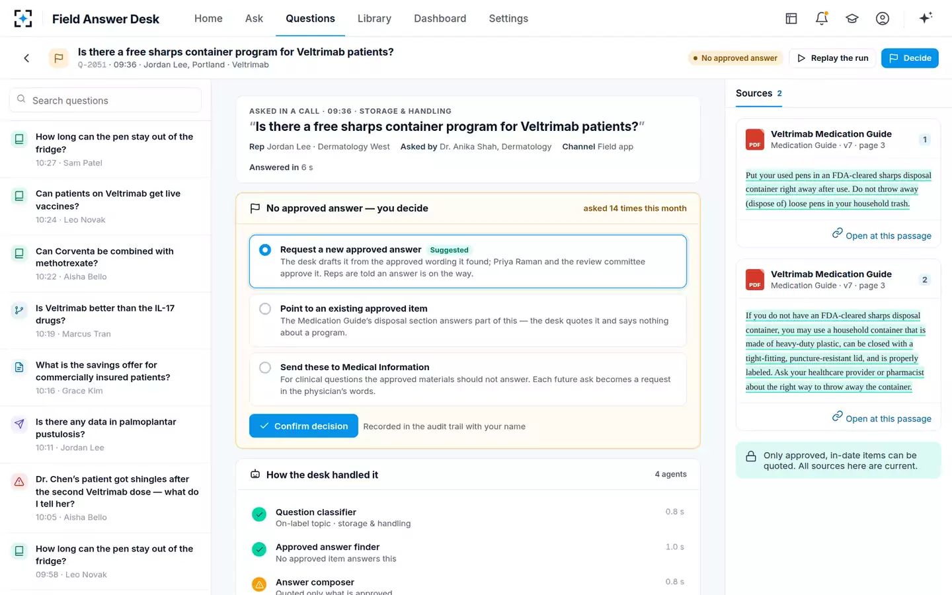Open the Questions tab
This screenshot has width=952, height=595.
tap(310, 19)
